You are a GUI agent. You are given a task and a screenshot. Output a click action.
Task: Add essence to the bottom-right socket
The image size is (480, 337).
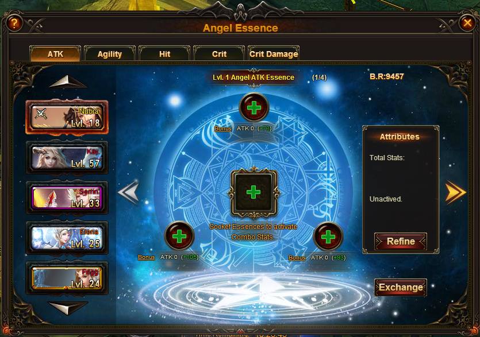coord(328,237)
